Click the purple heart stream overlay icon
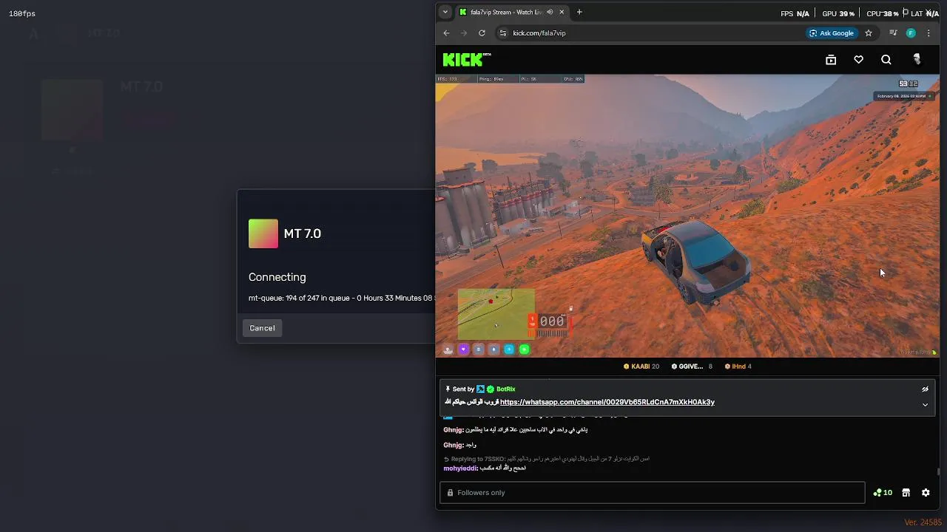The width and height of the screenshot is (947, 532). click(x=463, y=349)
